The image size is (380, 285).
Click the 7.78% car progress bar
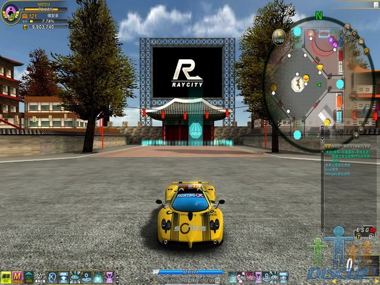(x=48, y=21)
